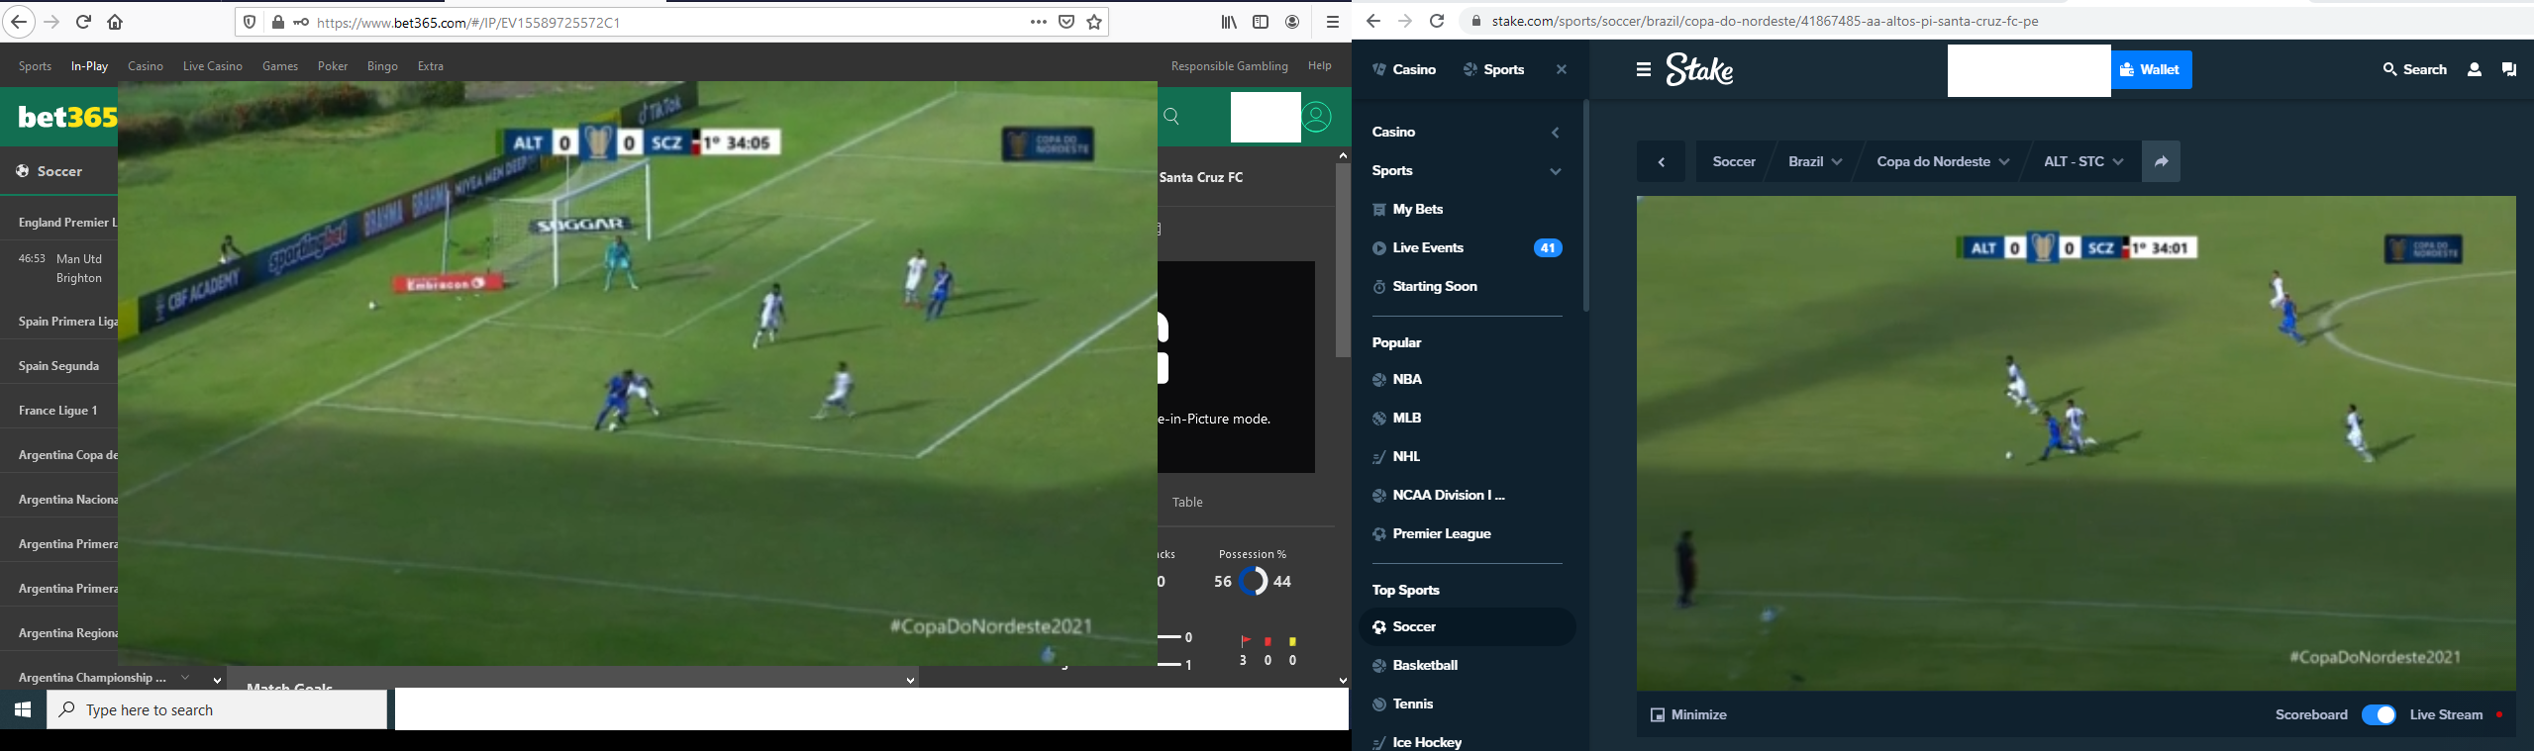This screenshot has height=751, width=2534.
Task: Open the Firefox hamburger menu
Action: [1333, 22]
